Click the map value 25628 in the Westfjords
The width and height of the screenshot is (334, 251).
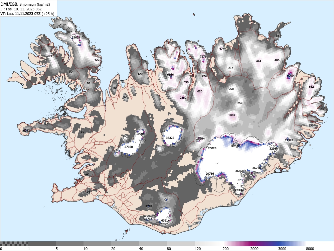point(76,37)
